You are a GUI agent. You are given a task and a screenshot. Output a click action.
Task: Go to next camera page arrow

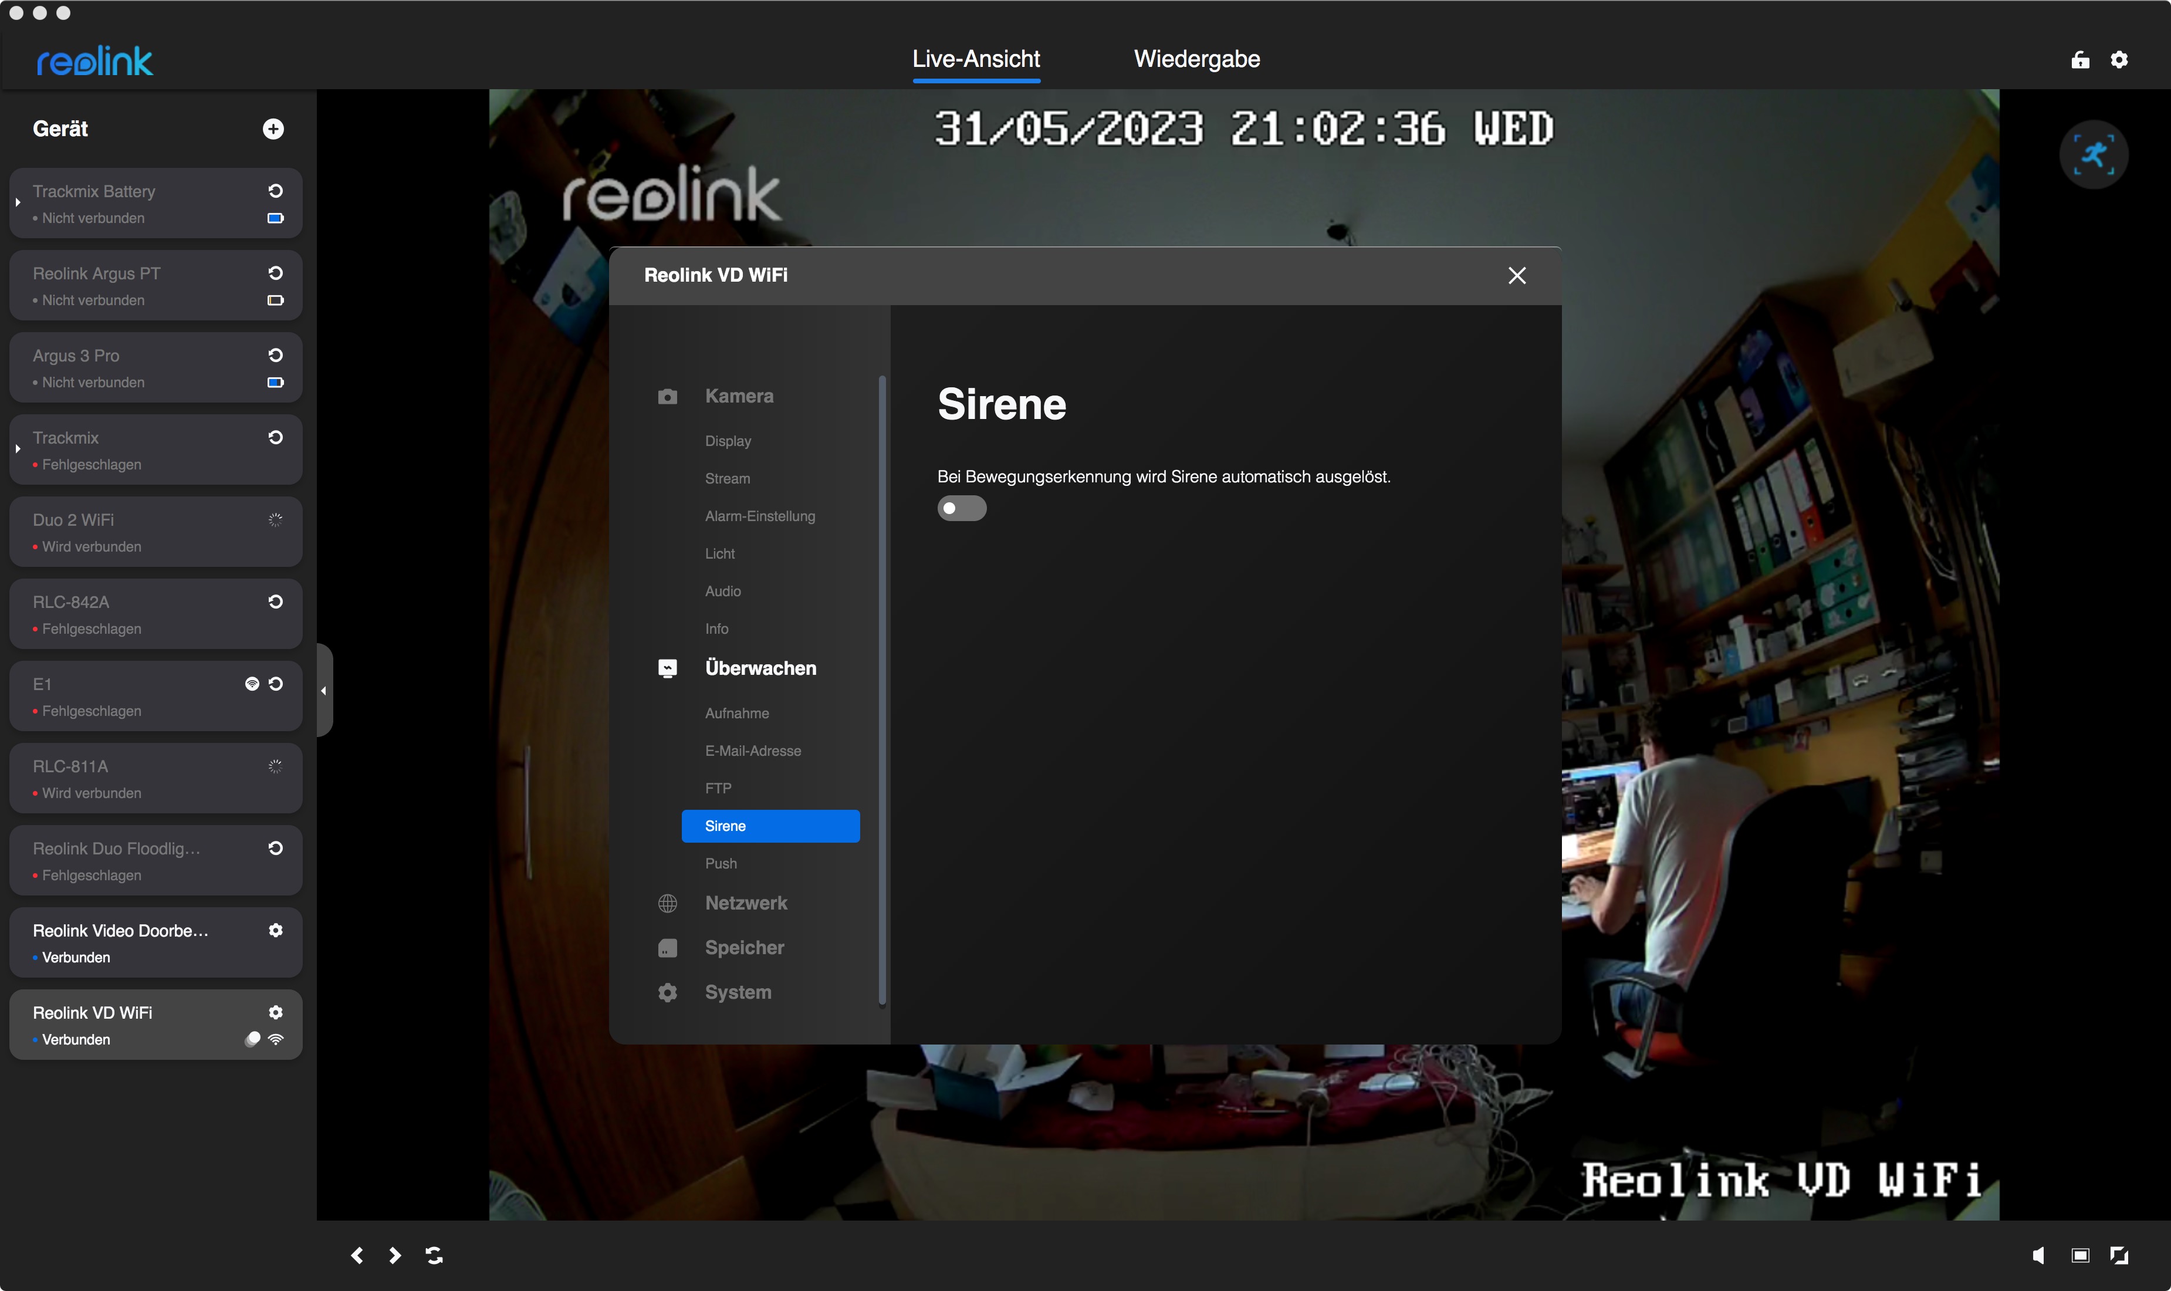pos(395,1255)
